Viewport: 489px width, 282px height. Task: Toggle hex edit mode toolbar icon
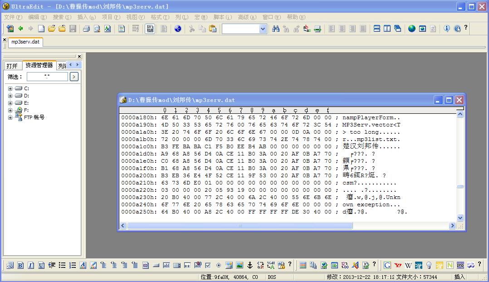tap(150, 29)
